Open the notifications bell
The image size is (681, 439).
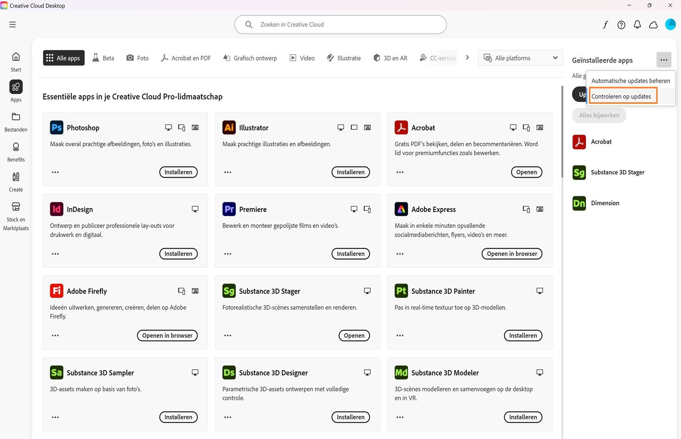[x=637, y=24]
